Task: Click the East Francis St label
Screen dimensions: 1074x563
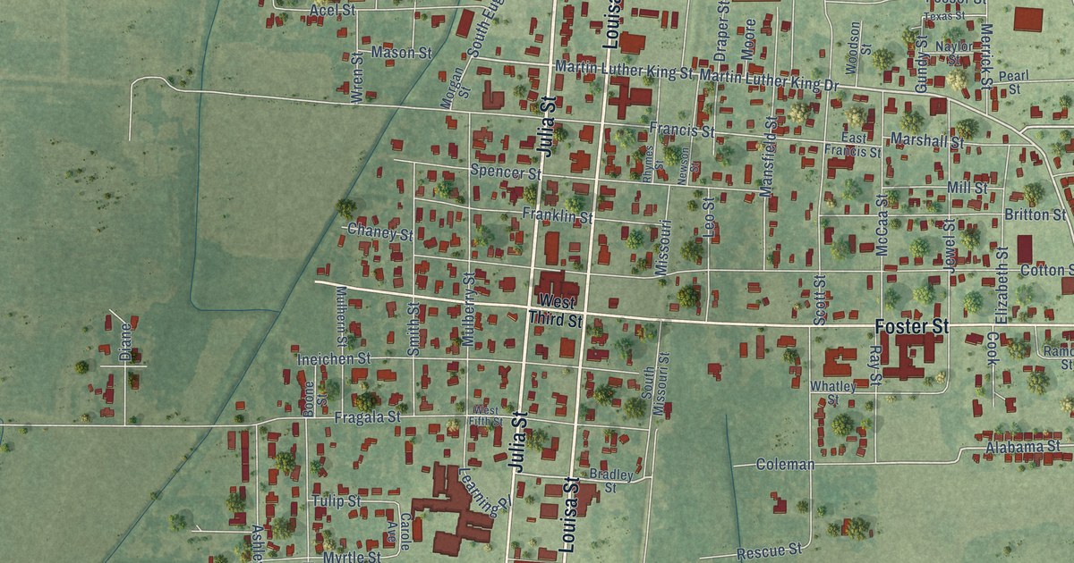Action: (853, 145)
